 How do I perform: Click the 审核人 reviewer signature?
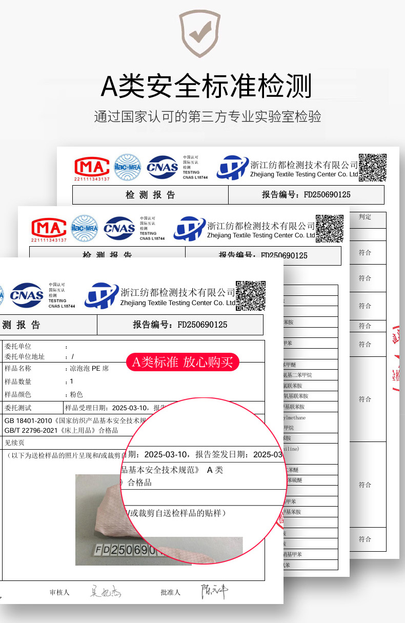[x=104, y=592]
